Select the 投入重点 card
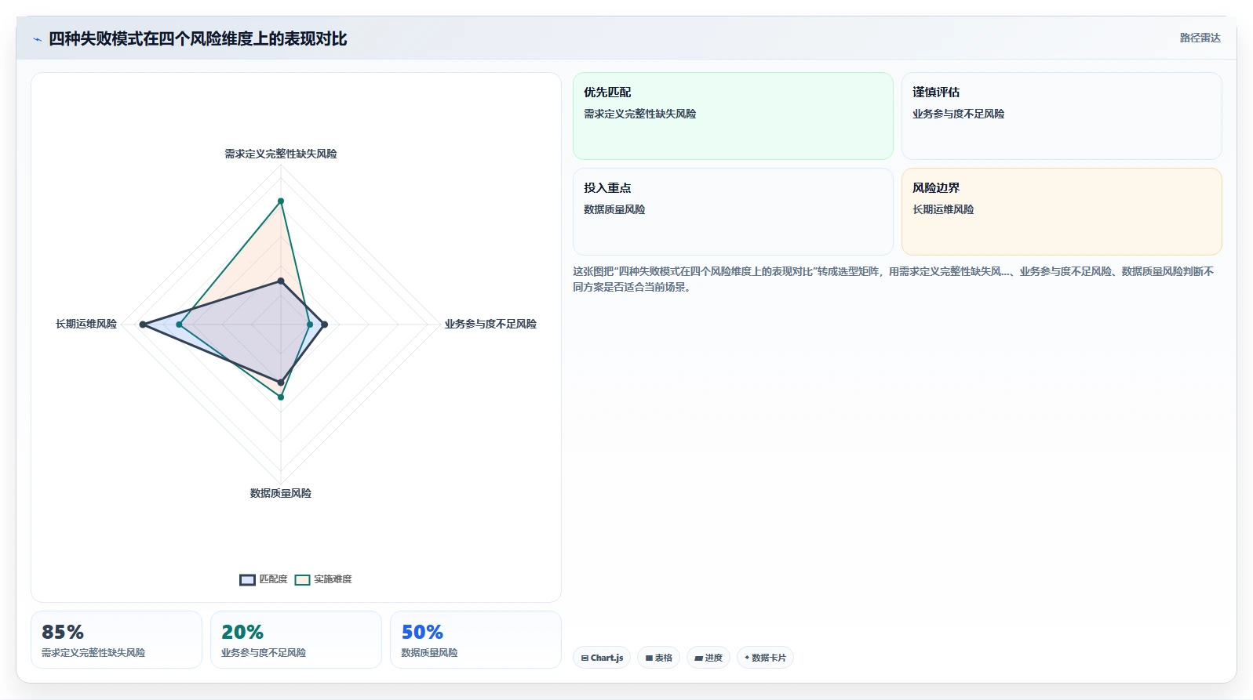The image size is (1253, 700). click(x=733, y=212)
